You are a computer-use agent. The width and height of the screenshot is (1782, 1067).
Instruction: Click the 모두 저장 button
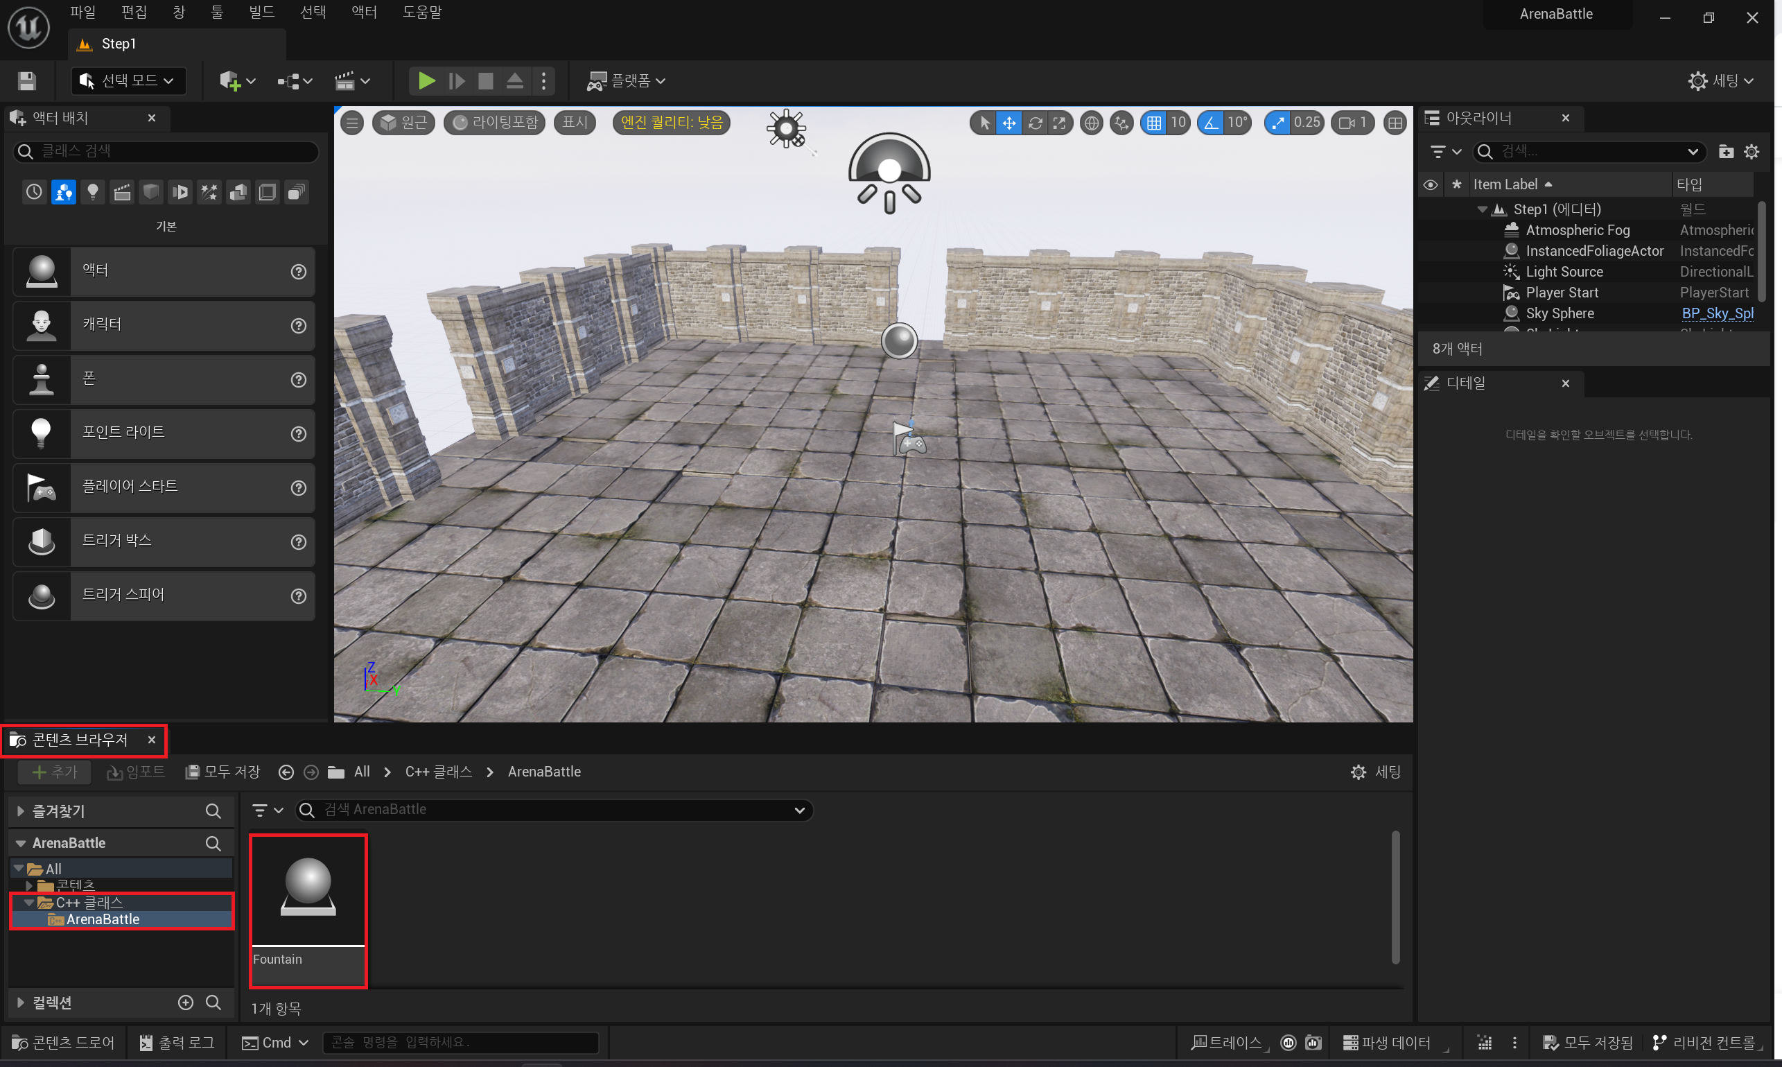click(x=223, y=772)
